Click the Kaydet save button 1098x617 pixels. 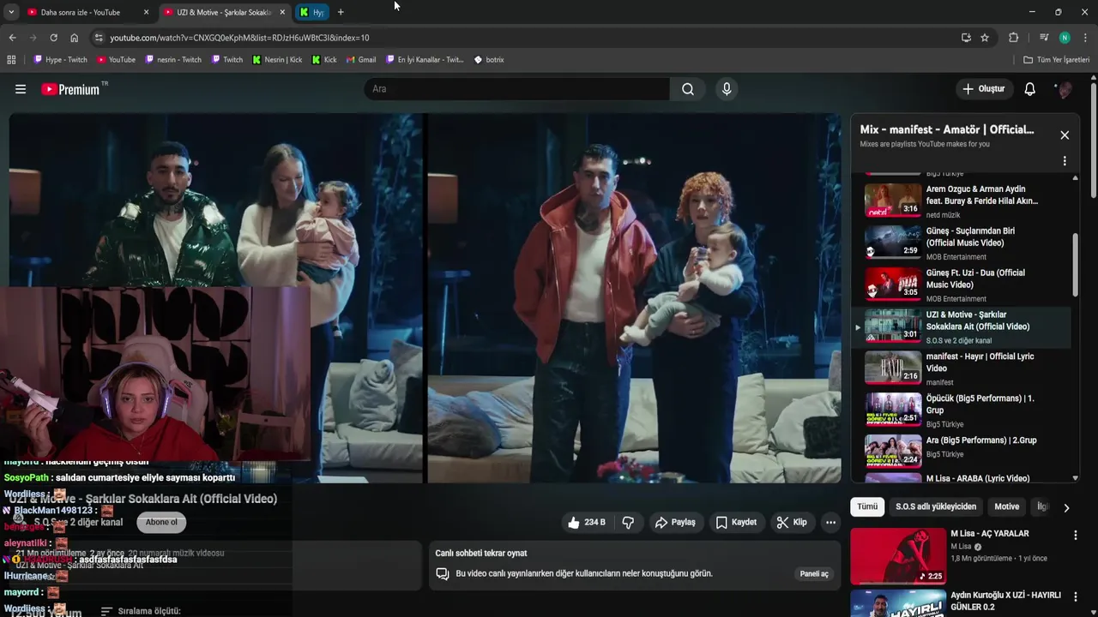click(x=736, y=522)
